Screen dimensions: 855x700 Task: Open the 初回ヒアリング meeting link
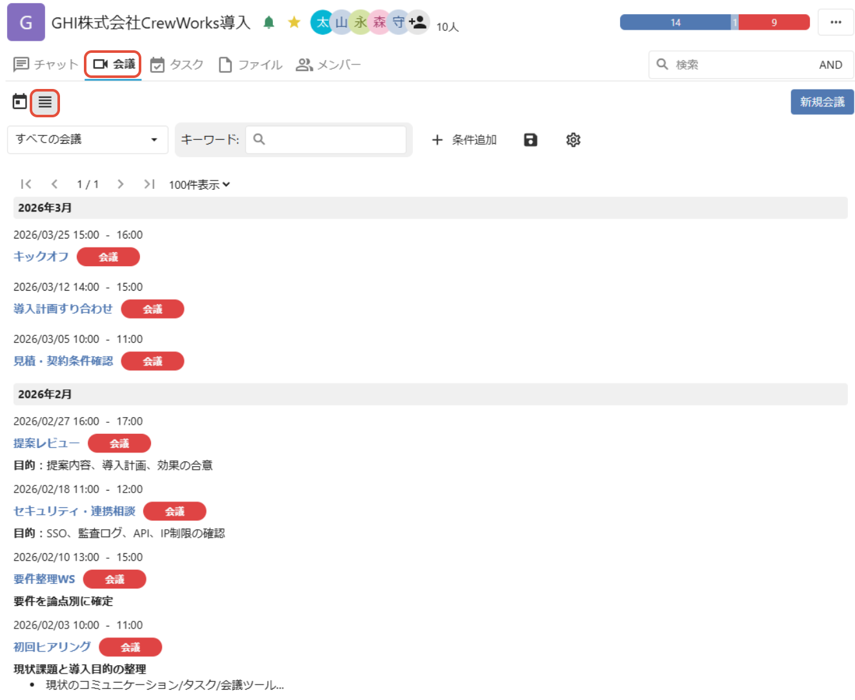52,647
